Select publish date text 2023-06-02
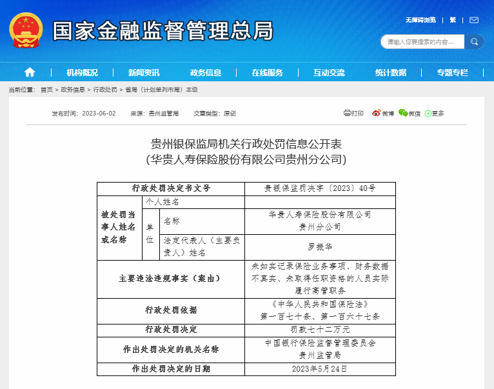The width and height of the screenshot is (494, 389). click(99, 114)
